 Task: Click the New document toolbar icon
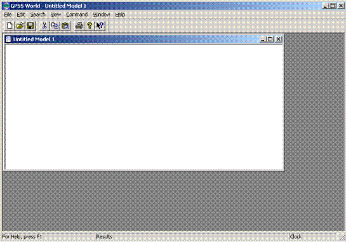pyautogui.click(x=10, y=26)
